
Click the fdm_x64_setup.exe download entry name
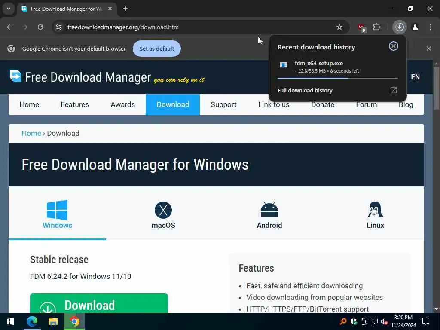[x=319, y=64]
